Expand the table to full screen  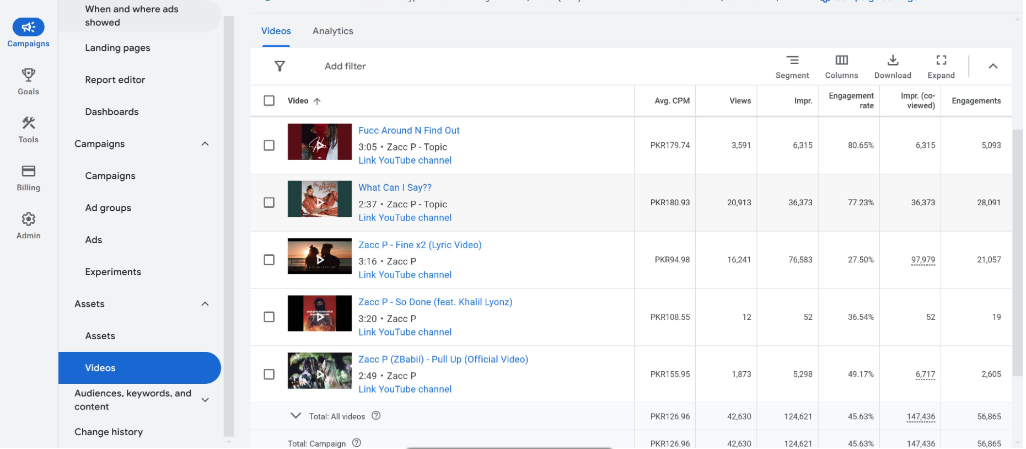click(941, 61)
